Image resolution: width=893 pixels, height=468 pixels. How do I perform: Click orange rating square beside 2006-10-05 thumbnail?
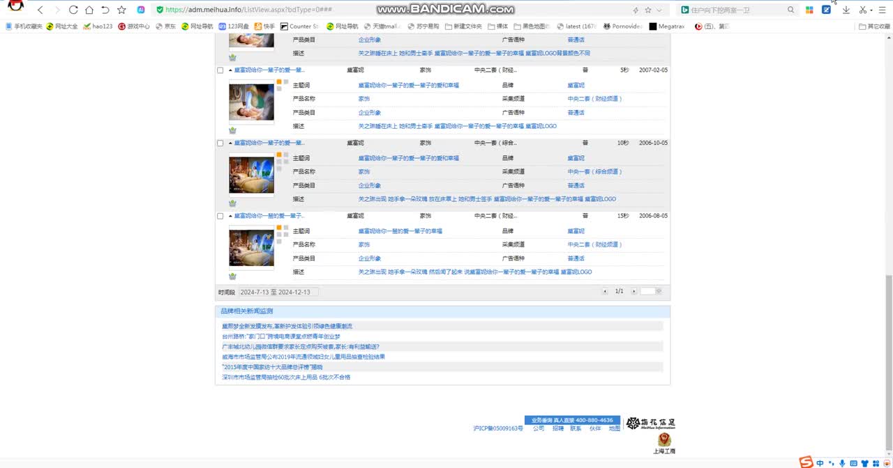[279, 155]
